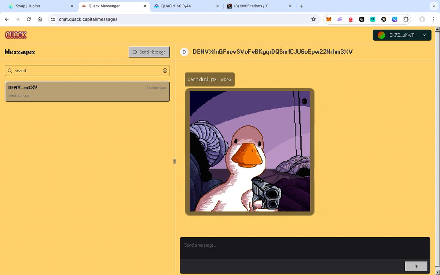Switch to the Notifications / X tab
This screenshot has height=275, width=440.
point(259,6)
